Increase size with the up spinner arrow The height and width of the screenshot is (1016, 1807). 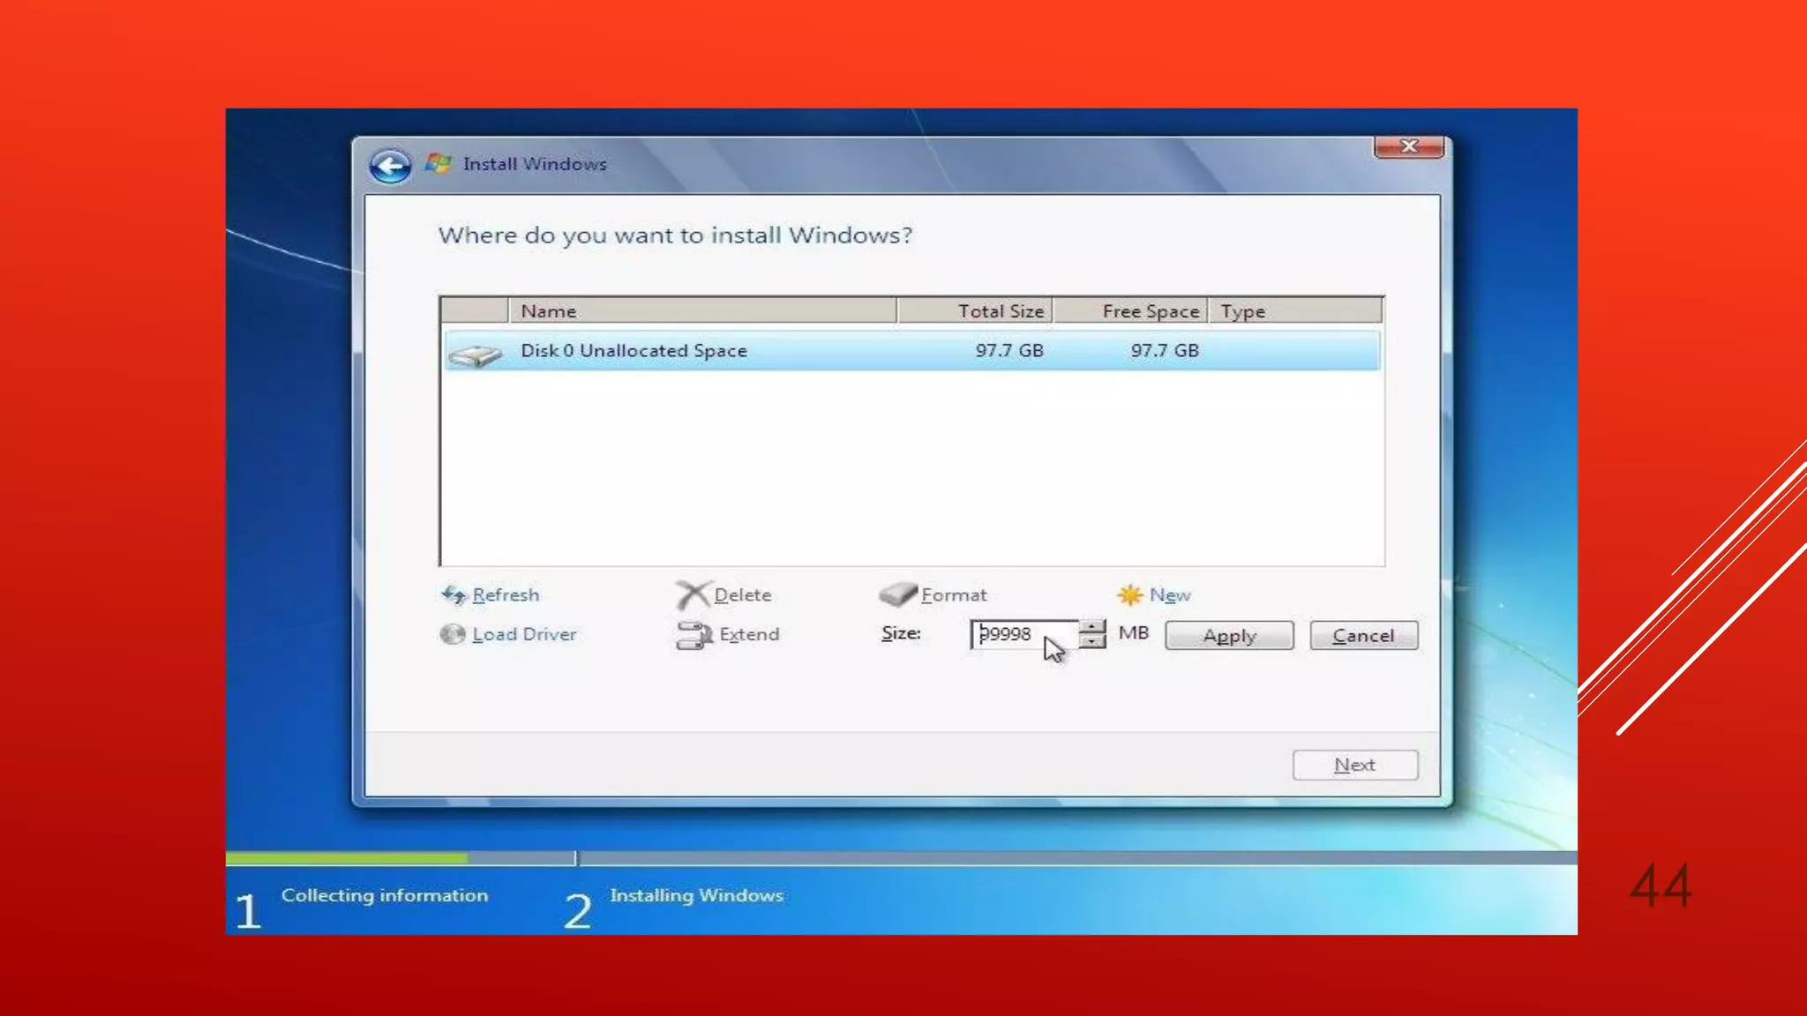tap(1092, 626)
